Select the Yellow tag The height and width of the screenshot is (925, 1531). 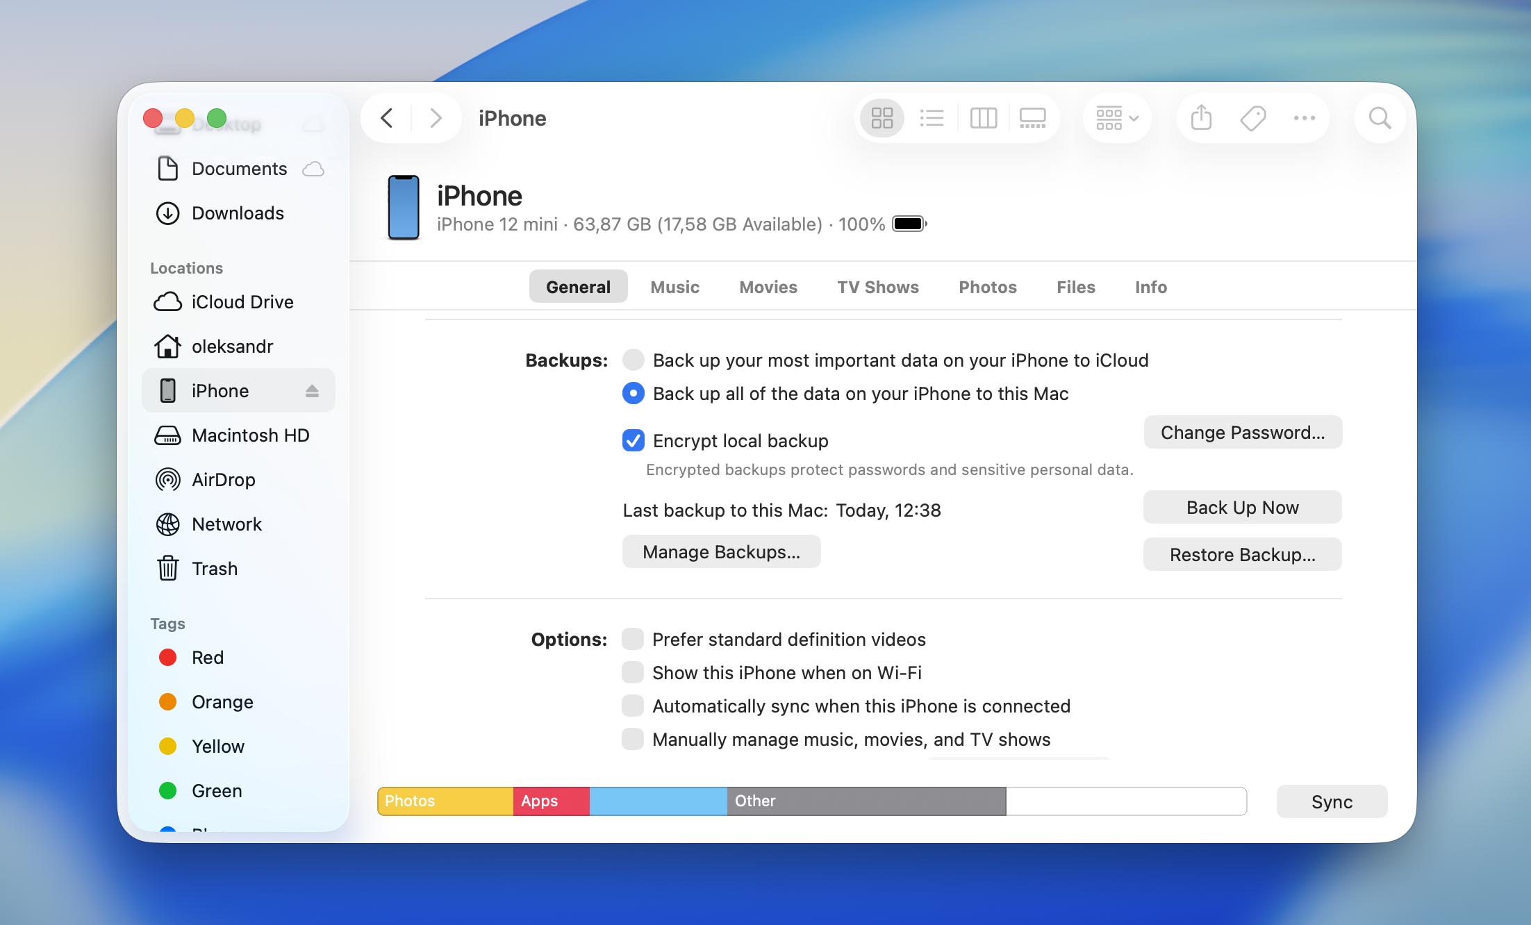pos(239,747)
